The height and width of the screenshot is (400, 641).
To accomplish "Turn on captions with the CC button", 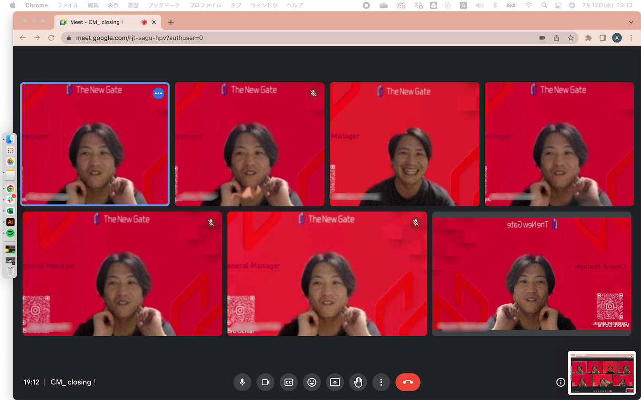I will pyautogui.click(x=289, y=382).
